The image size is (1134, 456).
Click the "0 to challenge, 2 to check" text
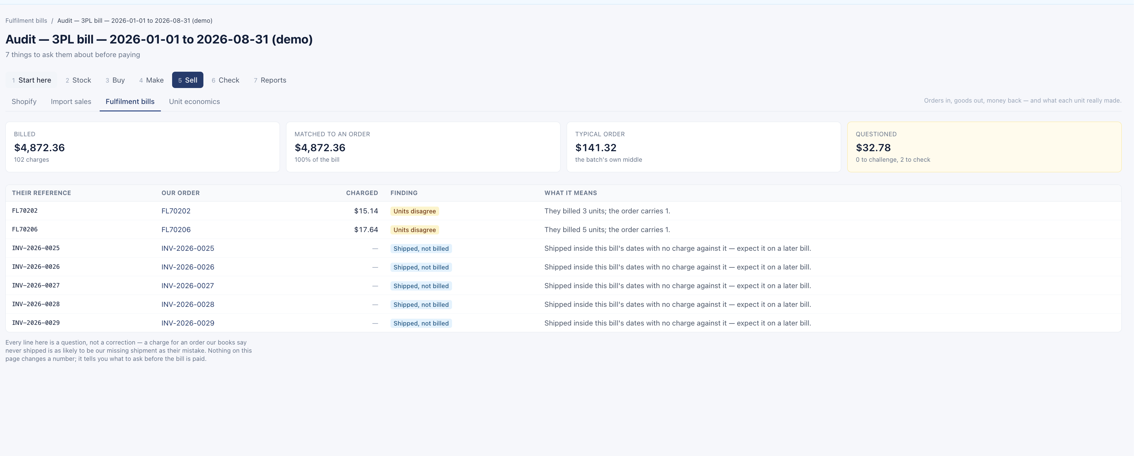click(x=893, y=160)
